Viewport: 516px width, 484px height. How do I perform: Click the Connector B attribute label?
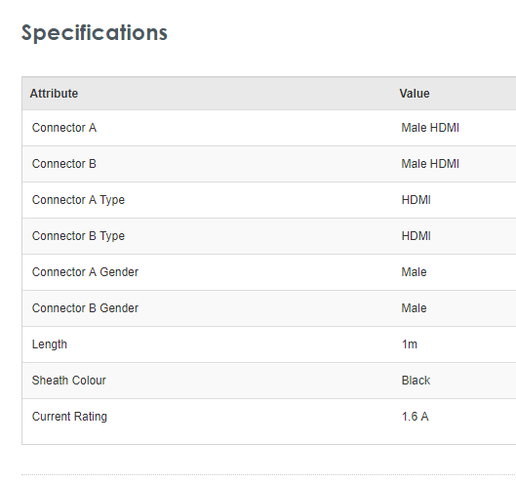64,164
